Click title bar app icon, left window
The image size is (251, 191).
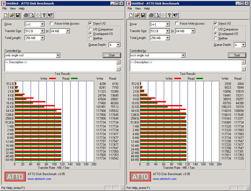(x=3, y=3)
